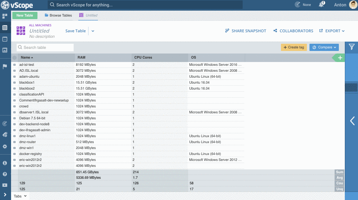
Task: Click the vScope logo
Action: click(x=17, y=5)
